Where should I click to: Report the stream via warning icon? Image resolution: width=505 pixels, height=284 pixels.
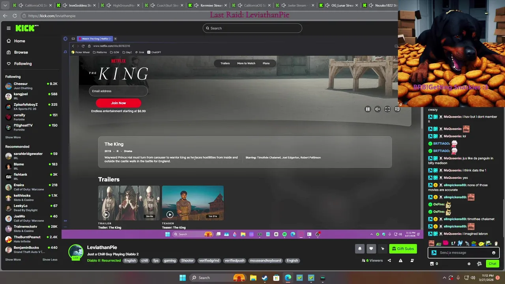click(x=400, y=260)
